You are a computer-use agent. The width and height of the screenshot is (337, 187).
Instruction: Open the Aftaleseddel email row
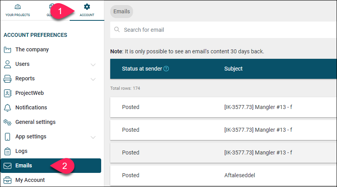(223, 176)
